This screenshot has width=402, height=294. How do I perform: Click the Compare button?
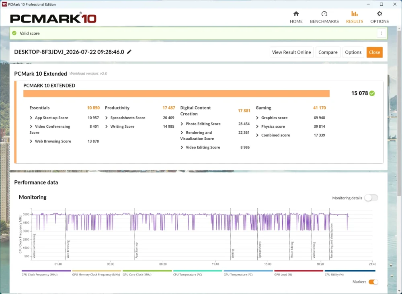328,52
